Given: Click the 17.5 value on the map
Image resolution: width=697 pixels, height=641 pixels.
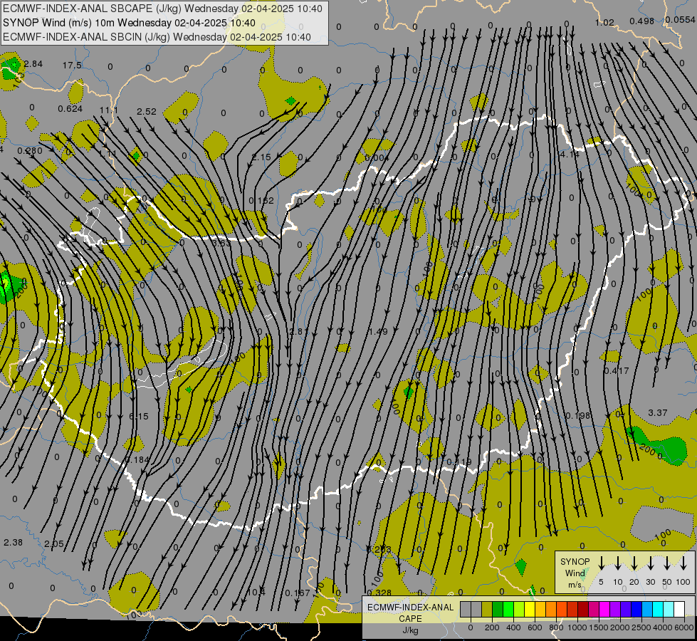Looking at the screenshot, I should tap(72, 66).
